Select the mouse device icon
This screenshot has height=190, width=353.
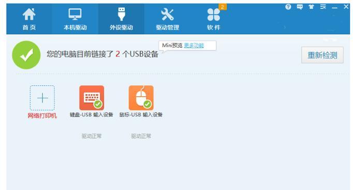point(141,98)
